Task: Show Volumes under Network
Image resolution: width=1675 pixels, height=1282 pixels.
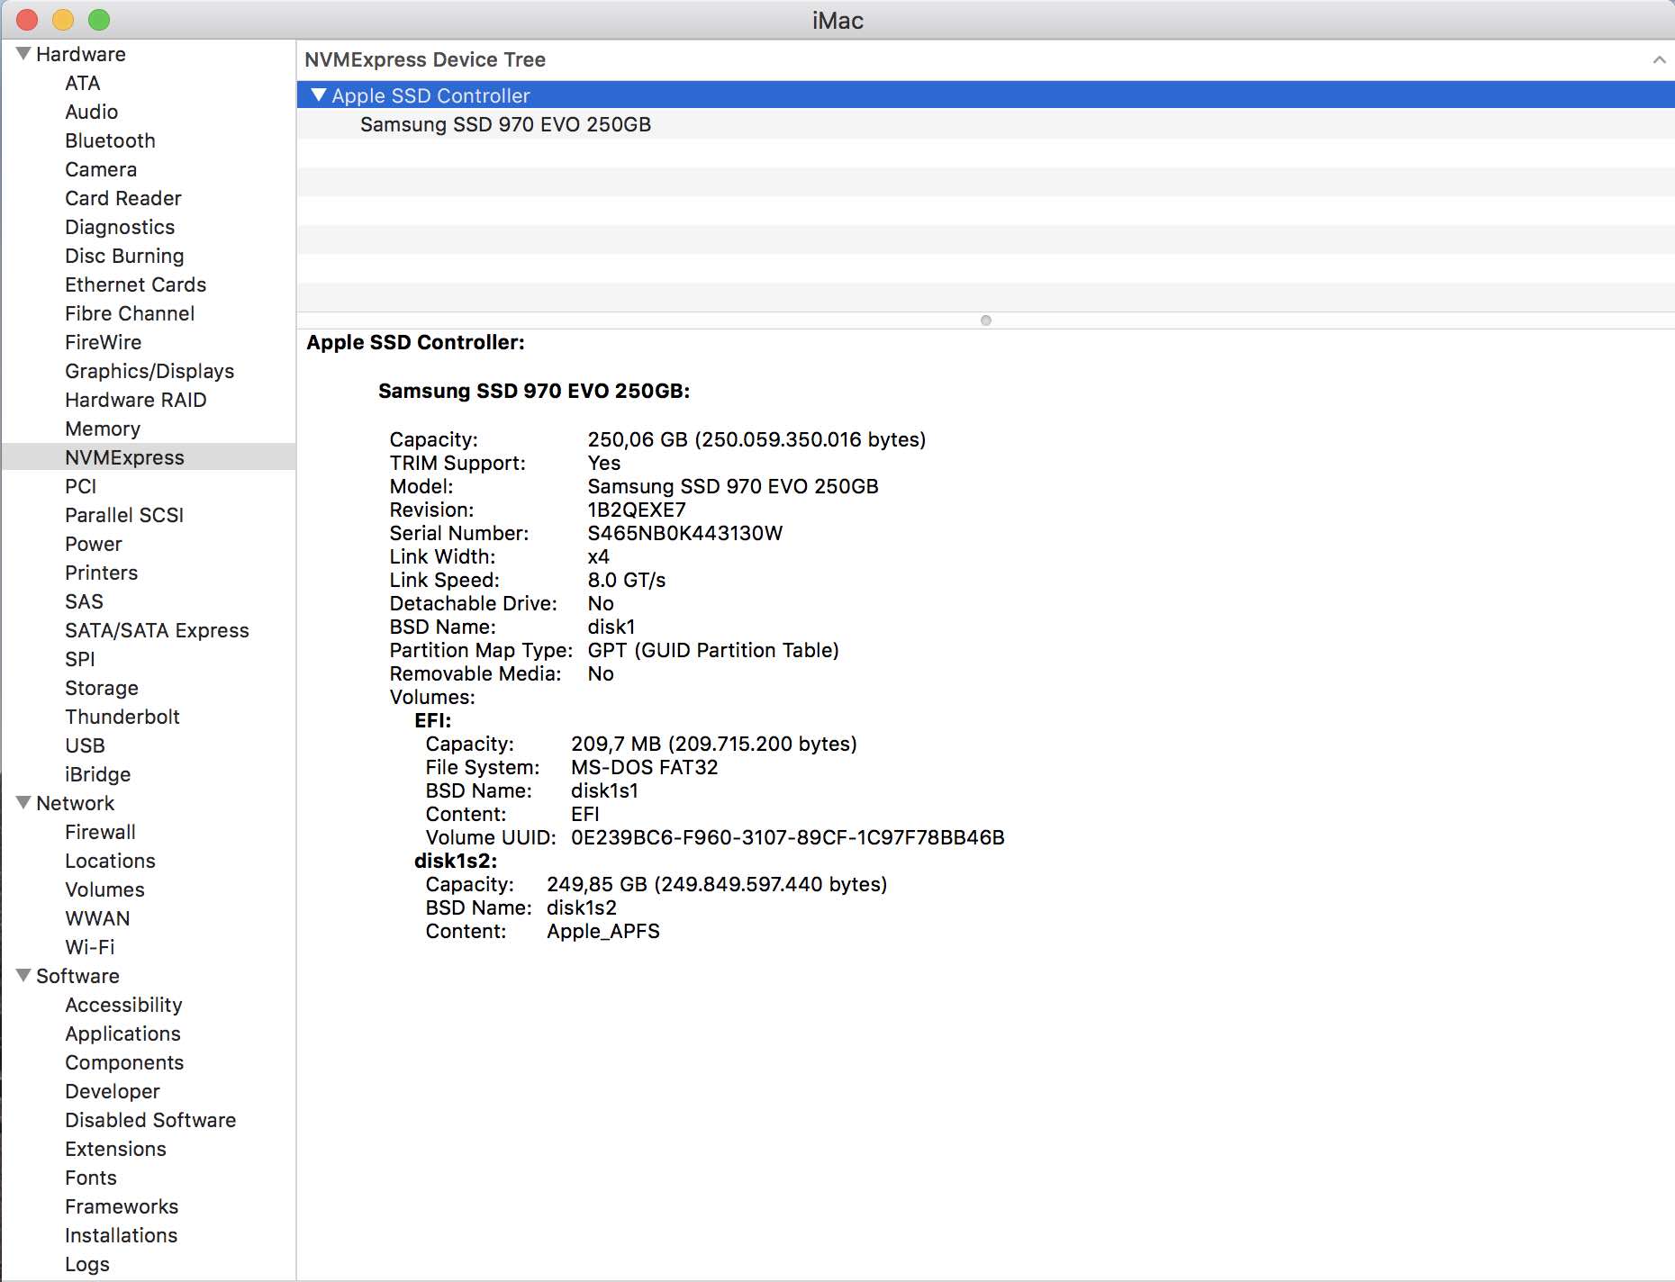Action: click(x=104, y=889)
